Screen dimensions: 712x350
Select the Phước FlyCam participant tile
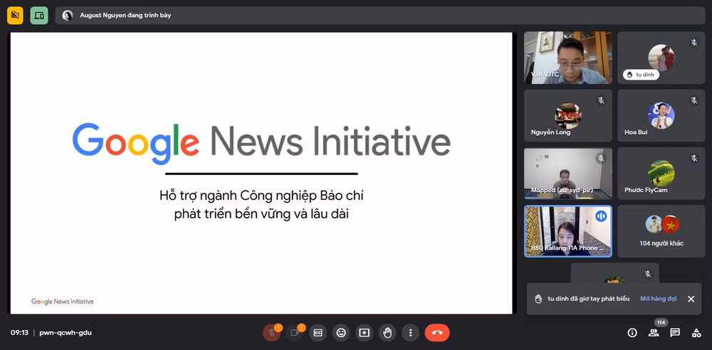pos(661,174)
